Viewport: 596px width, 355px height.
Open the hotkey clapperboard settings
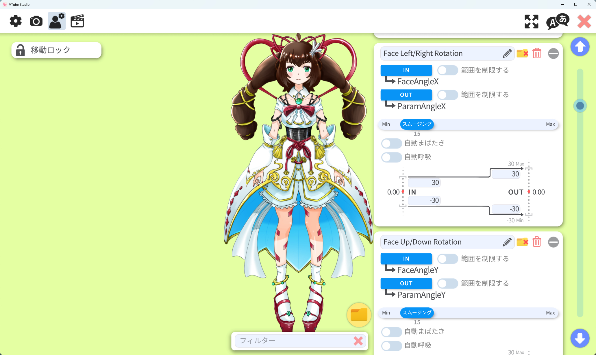tap(77, 21)
